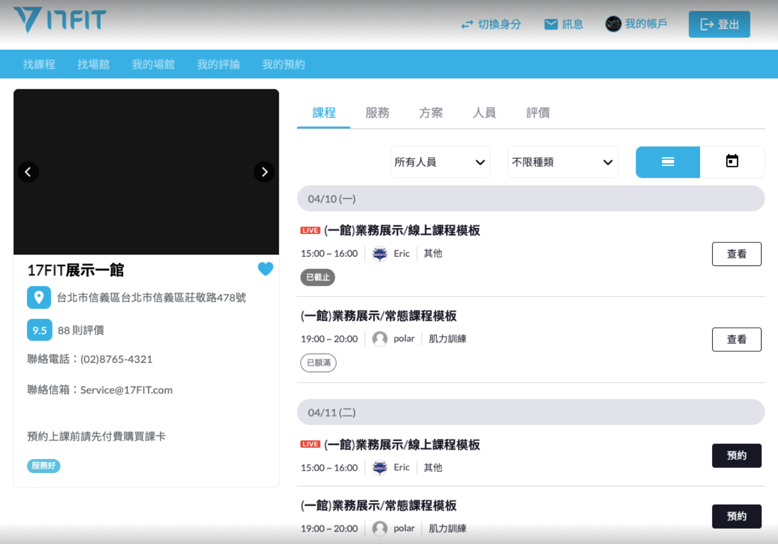Click the 04/11 (二) date header
778x544 pixels.
[531, 412]
